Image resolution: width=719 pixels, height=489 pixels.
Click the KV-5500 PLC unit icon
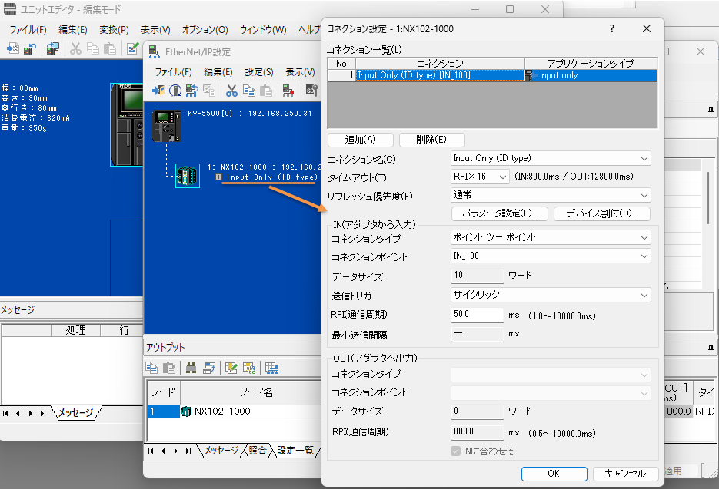click(x=167, y=126)
